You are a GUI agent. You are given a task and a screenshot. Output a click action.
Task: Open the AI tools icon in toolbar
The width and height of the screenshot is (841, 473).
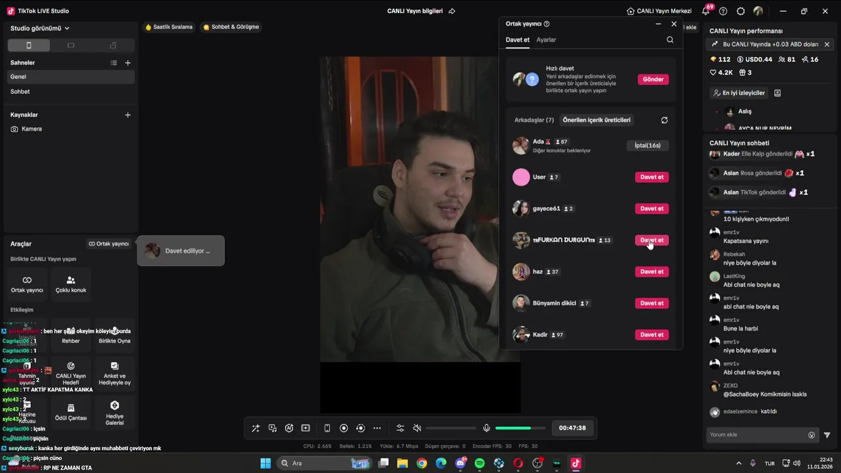[x=289, y=428]
